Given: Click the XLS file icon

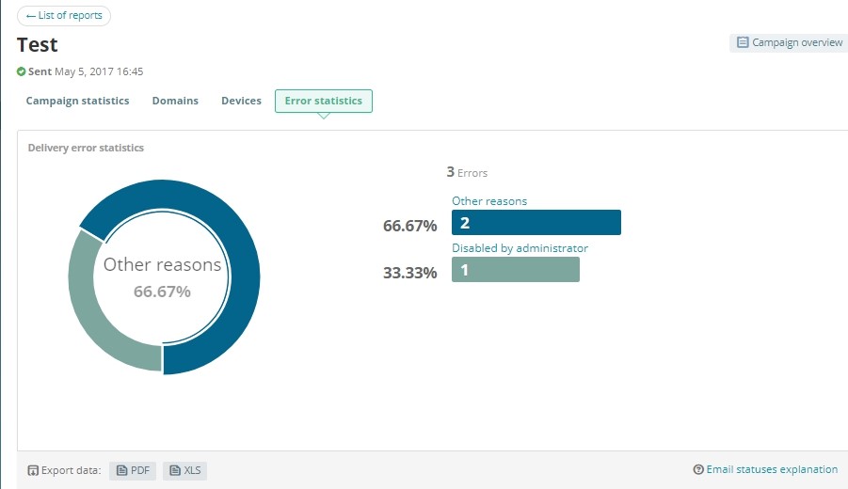Looking at the screenshot, I should coord(174,470).
